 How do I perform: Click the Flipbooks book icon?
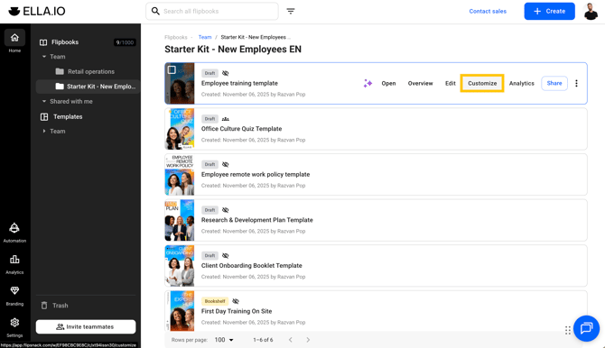tap(43, 42)
